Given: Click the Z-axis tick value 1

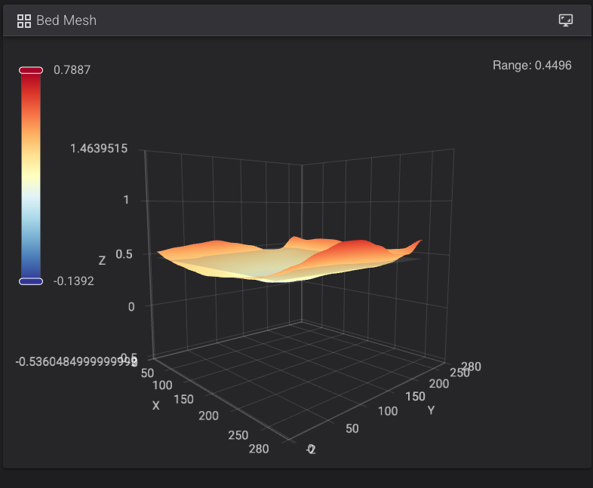Looking at the screenshot, I should pos(126,200).
